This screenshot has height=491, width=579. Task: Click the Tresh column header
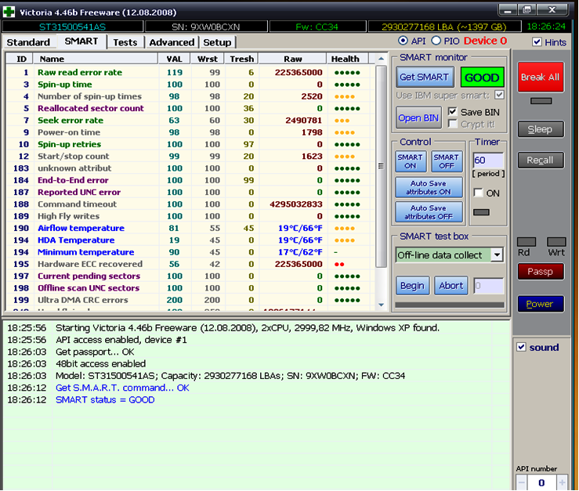(242, 59)
